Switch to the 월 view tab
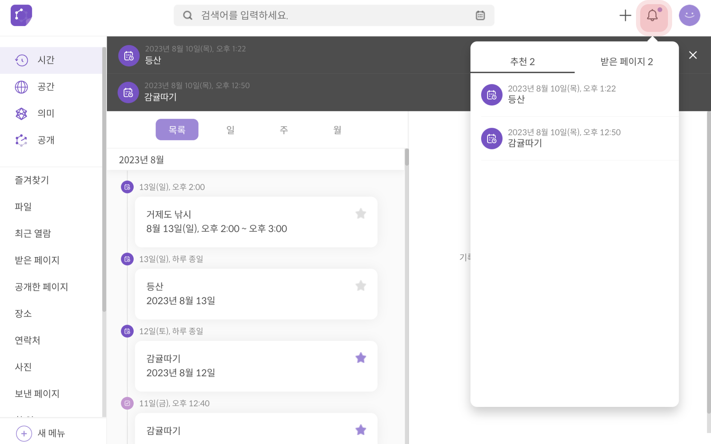This screenshot has height=444, width=711. point(337,130)
